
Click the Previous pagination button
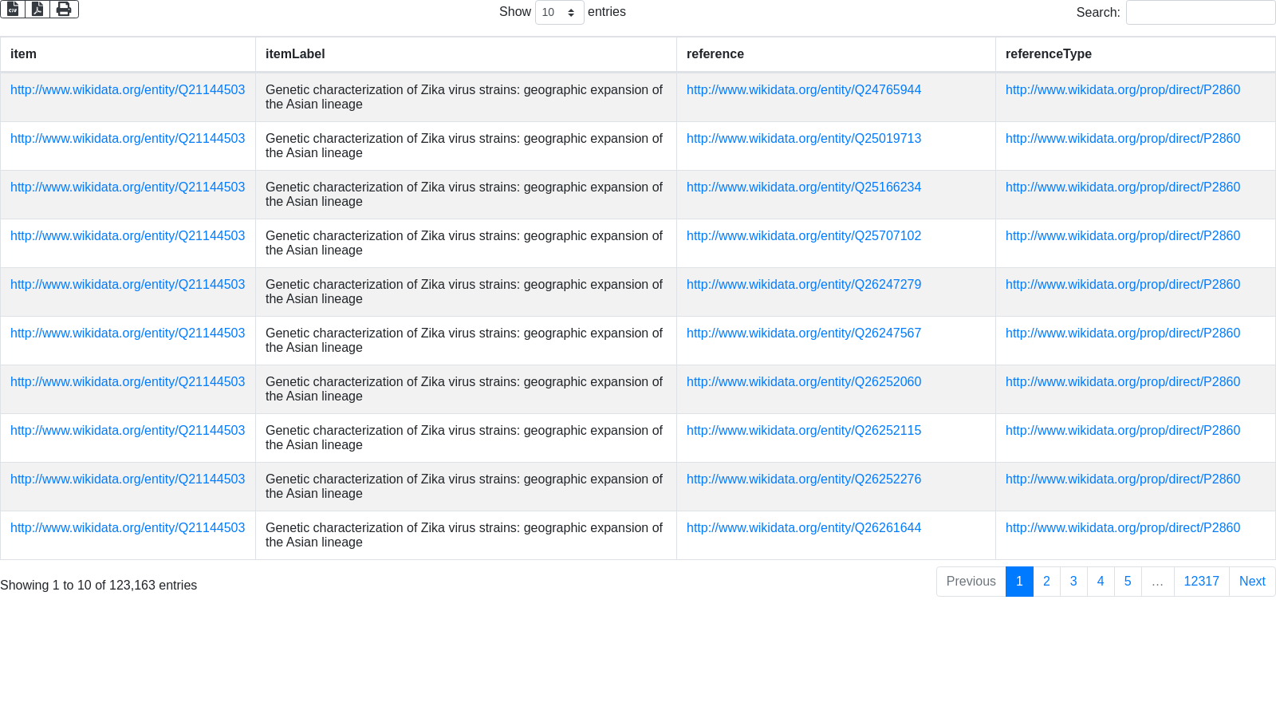pos(971,582)
